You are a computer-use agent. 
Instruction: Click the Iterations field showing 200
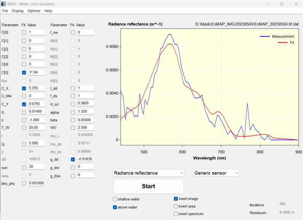click(x=287, y=204)
